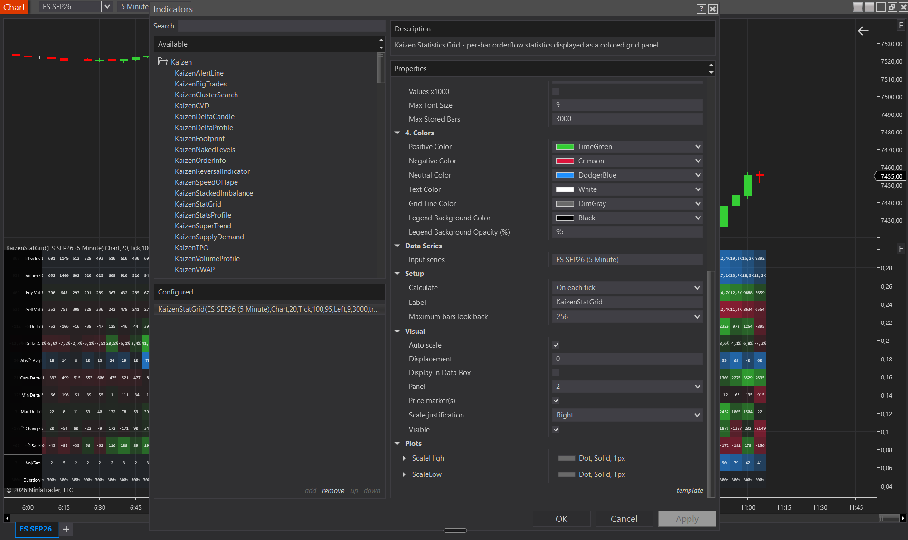The width and height of the screenshot is (908, 540).
Task: Open the Indicators dialog help icon
Action: tap(701, 9)
